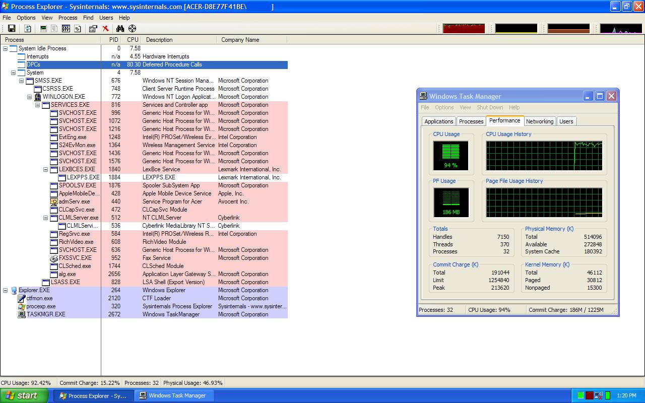Click the dark red tray icon

(x=590, y=395)
